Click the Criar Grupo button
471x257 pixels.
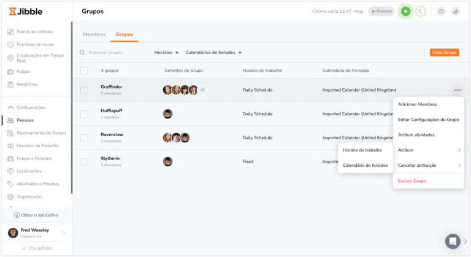pos(444,52)
